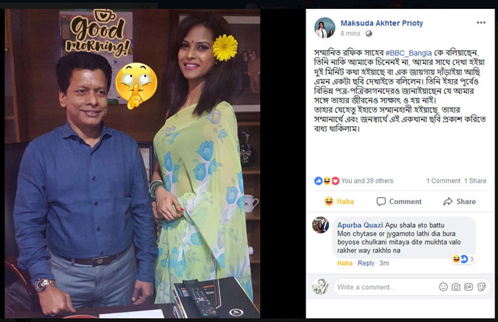Attach a photo using camera icon
The height and width of the screenshot is (322, 498).
coord(456,287)
